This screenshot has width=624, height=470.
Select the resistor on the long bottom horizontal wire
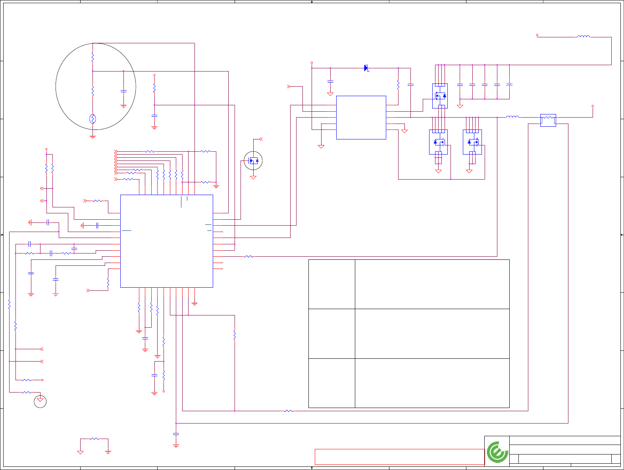[289, 411]
